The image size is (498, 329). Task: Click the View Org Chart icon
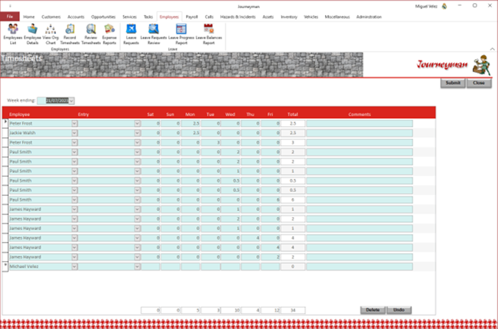(50, 34)
